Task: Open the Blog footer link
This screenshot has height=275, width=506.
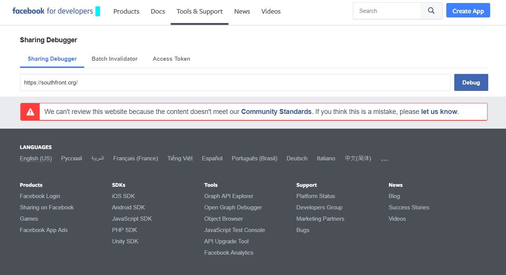Action: (x=394, y=196)
